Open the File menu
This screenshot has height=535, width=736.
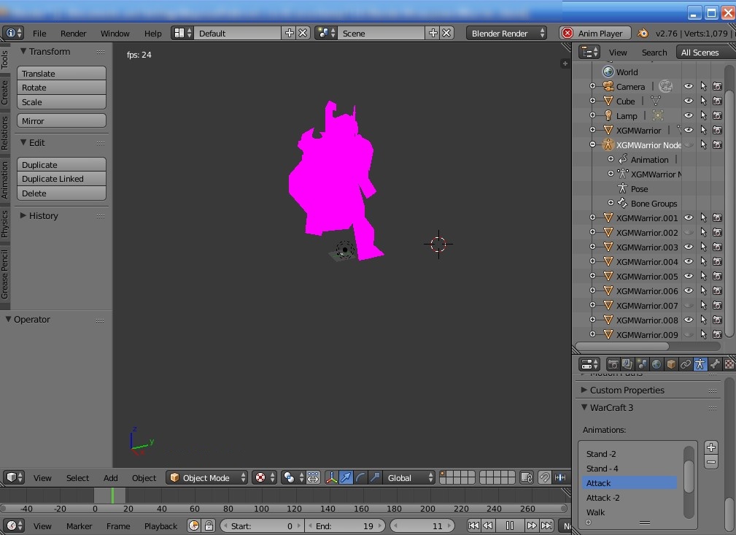39,34
